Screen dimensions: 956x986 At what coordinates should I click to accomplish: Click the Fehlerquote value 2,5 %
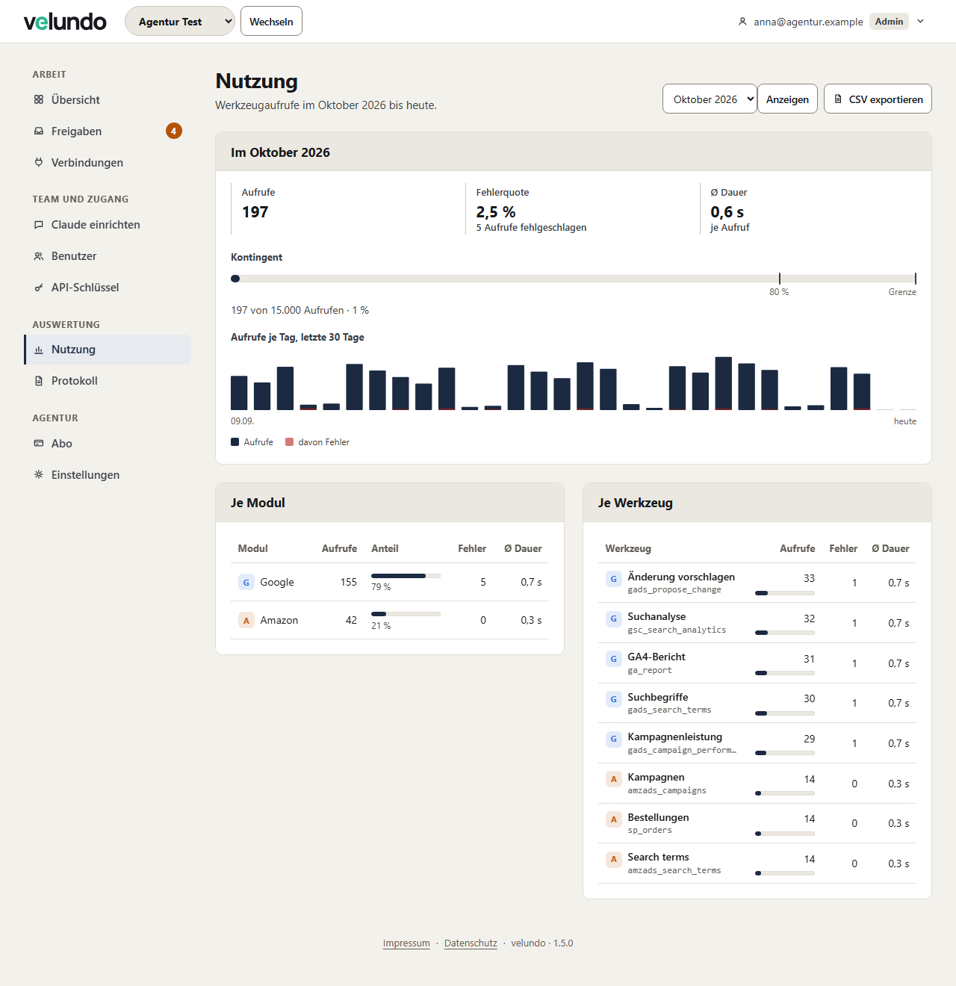[496, 212]
